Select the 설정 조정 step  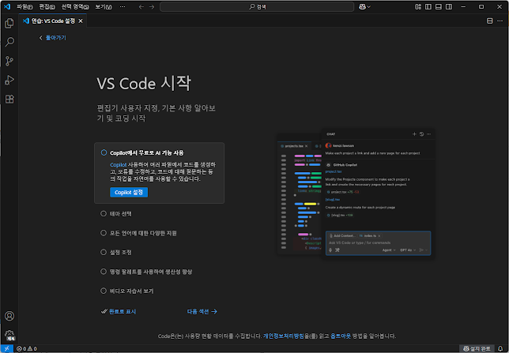[x=116, y=252]
